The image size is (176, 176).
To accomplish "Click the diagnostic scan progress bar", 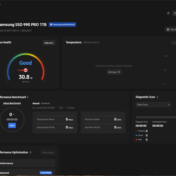I will 156,117.
